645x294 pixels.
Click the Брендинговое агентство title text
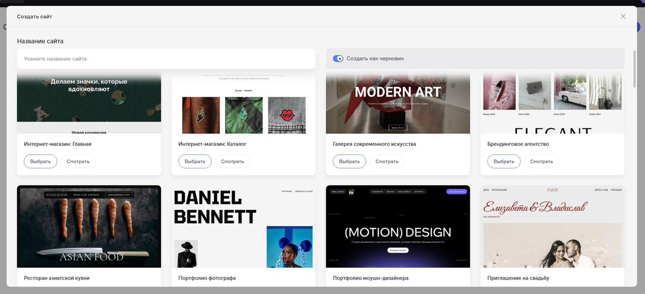[518, 144]
